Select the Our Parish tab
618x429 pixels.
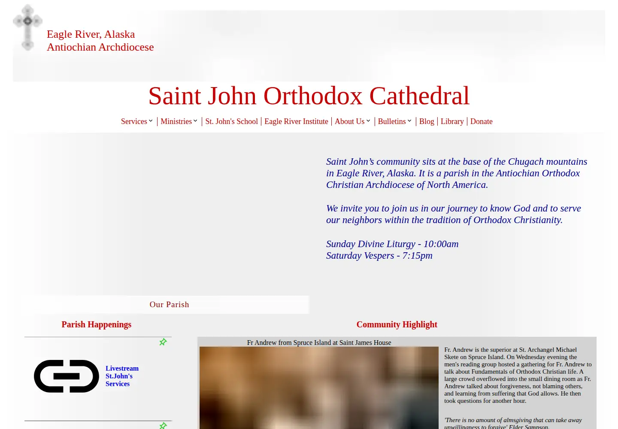(x=169, y=305)
